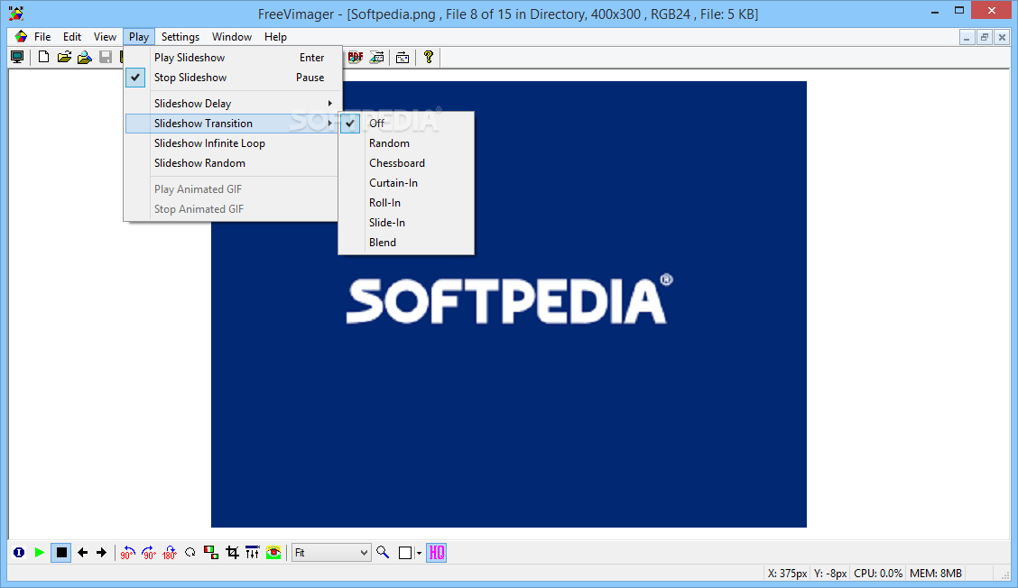
Task: Click the 'CPU: 0.0%' status bar entry
Action: tap(878, 574)
